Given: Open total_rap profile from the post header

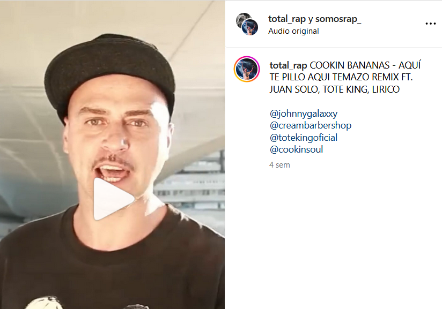Looking at the screenshot, I should 287,19.
